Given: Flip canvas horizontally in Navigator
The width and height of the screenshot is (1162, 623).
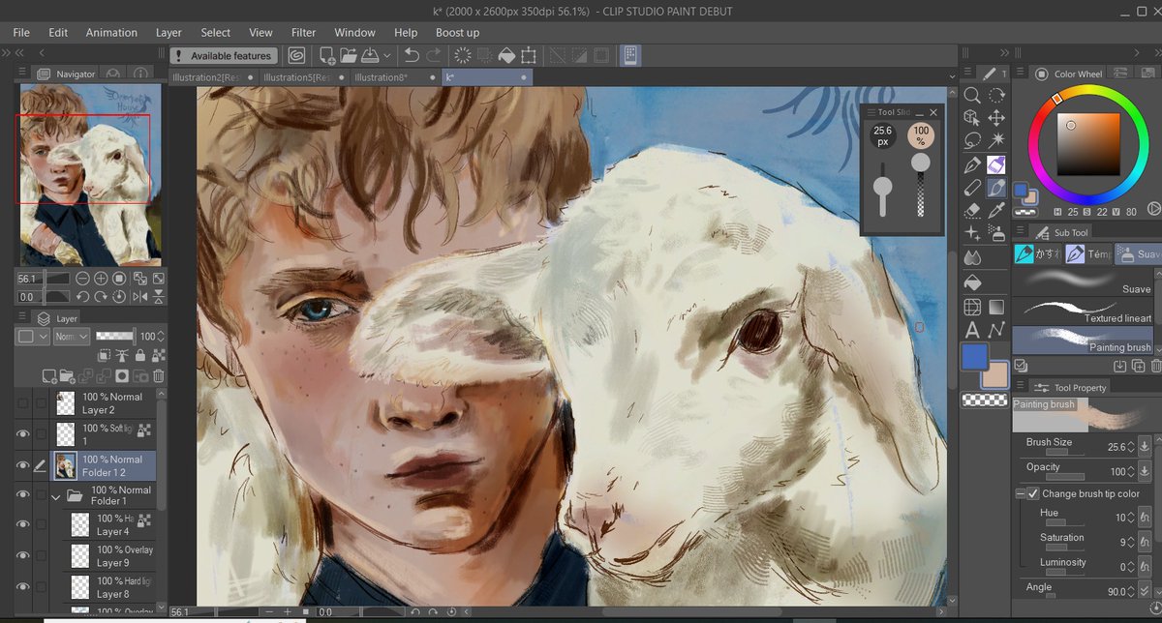Looking at the screenshot, I should 139,296.
